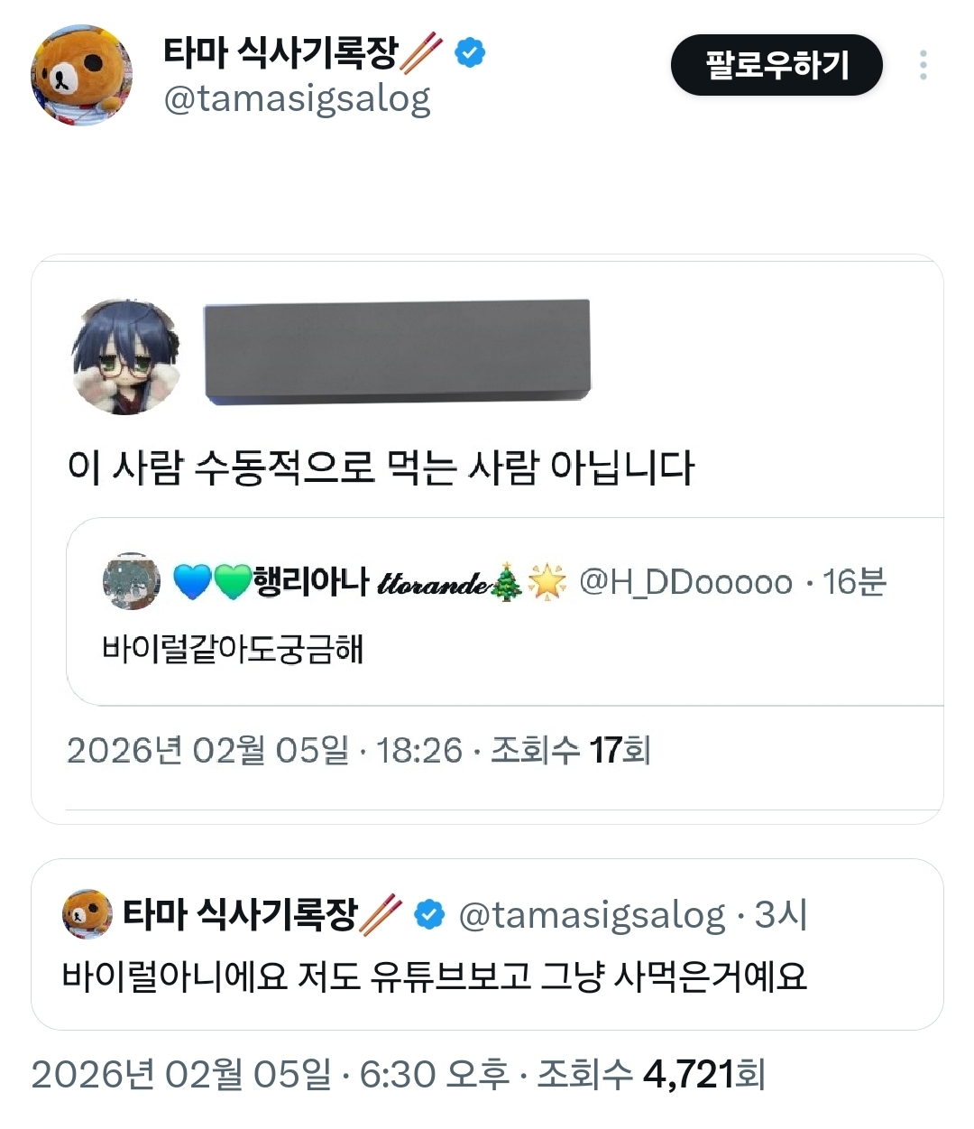
Task: Open the @tamasigsalog handle in header
Action: click(297, 99)
